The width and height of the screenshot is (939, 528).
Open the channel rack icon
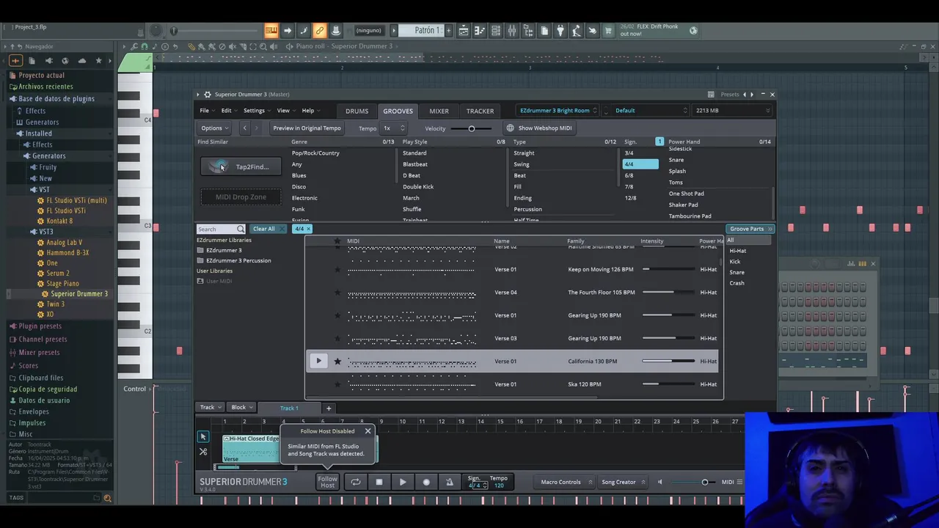pyautogui.click(x=496, y=31)
